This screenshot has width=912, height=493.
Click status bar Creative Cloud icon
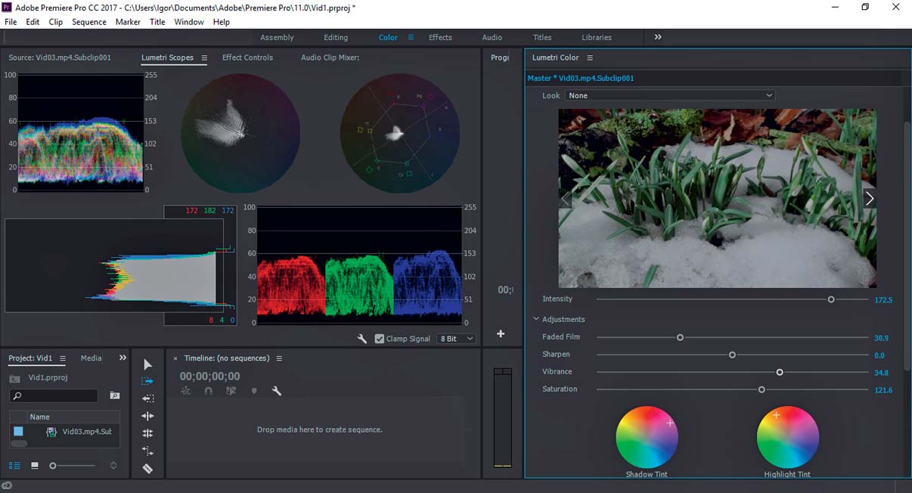(x=7, y=486)
